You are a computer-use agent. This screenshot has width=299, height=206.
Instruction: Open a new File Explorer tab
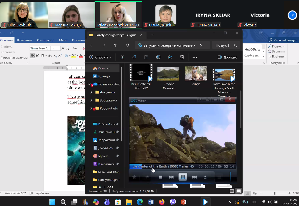(152, 35)
